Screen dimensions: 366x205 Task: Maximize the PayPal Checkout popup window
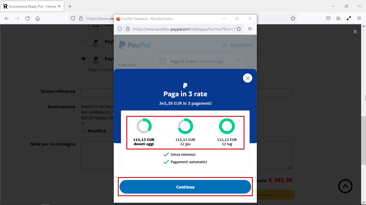237,19
